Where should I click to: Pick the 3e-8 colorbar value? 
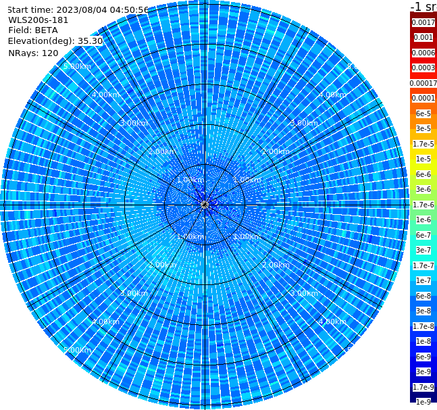tap(423, 311)
